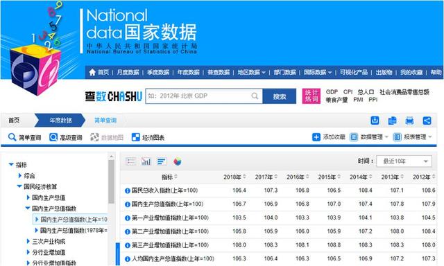Switch to bar chart view icon
The width and height of the screenshot is (444, 266).
point(146,161)
